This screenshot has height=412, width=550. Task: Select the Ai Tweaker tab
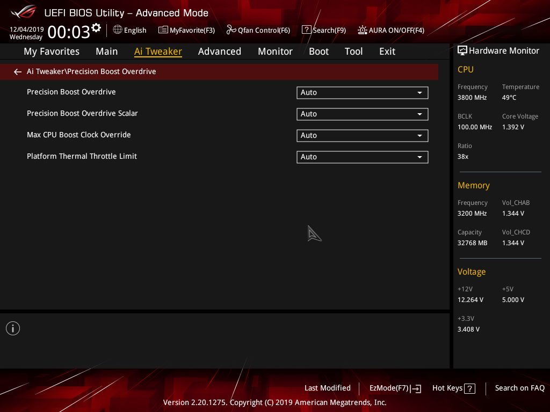pyautogui.click(x=158, y=51)
